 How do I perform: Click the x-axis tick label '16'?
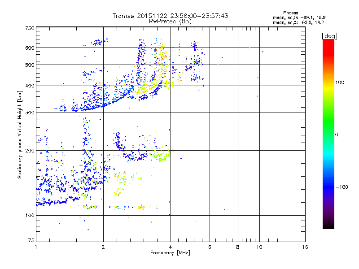point(305,247)
